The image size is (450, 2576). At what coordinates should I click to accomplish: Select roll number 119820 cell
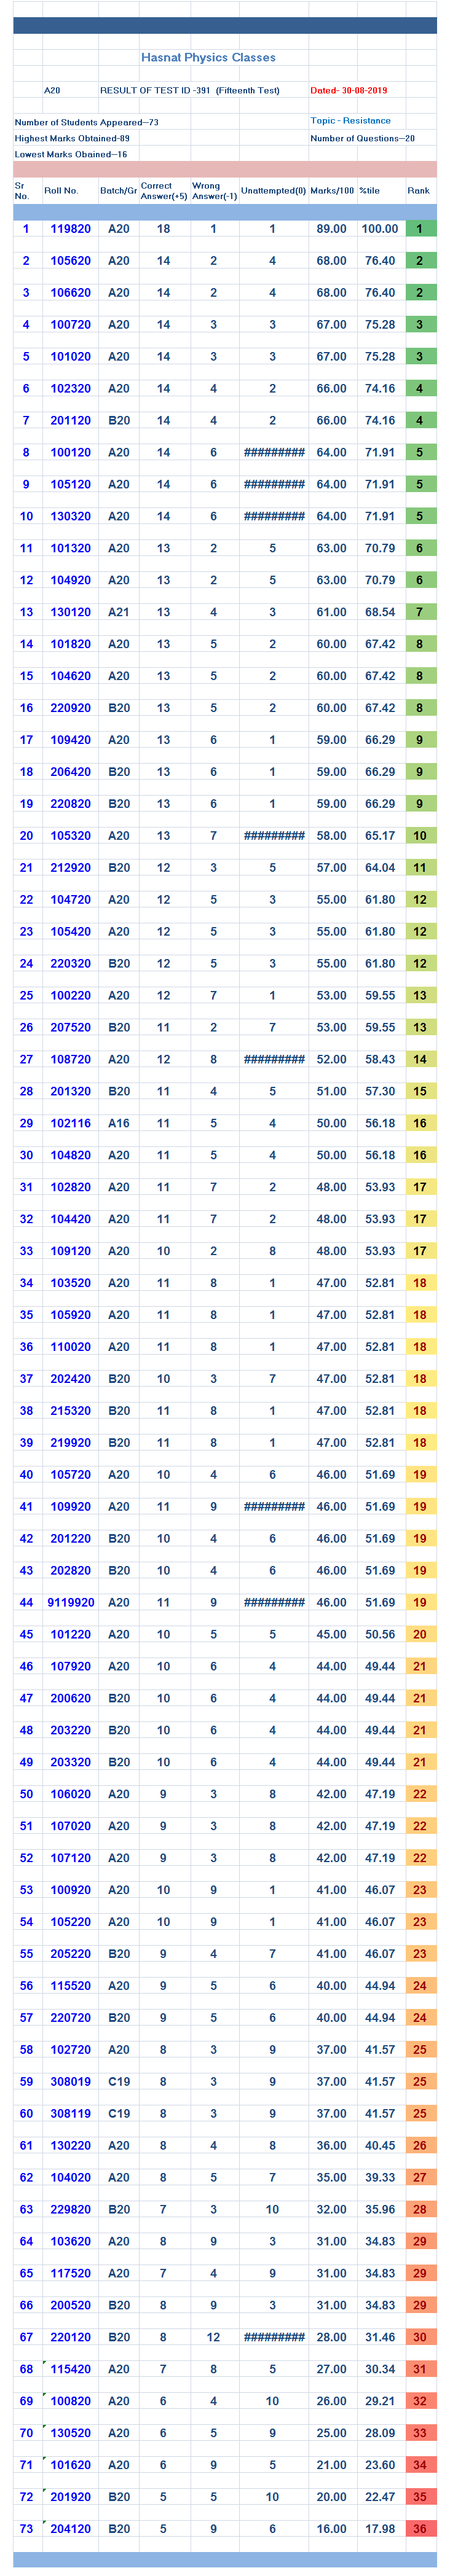(x=71, y=229)
